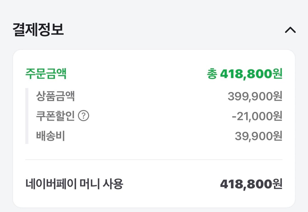Click the circular help badge next to 쿠폰할인

click(x=84, y=116)
